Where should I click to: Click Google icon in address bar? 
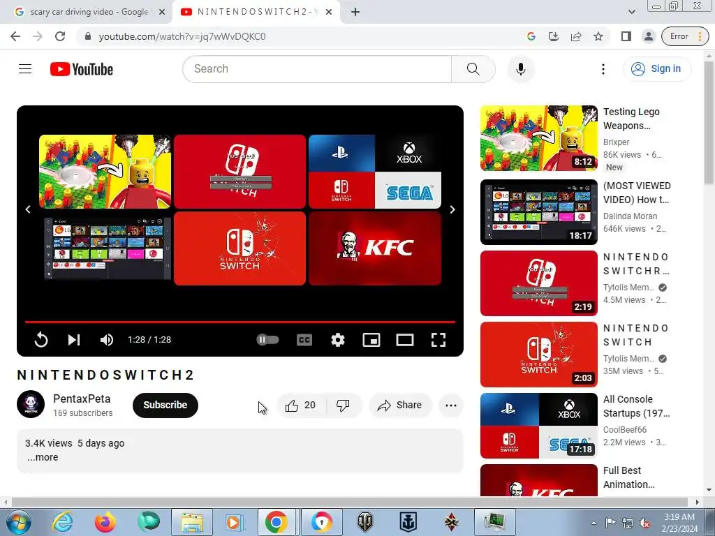(531, 36)
